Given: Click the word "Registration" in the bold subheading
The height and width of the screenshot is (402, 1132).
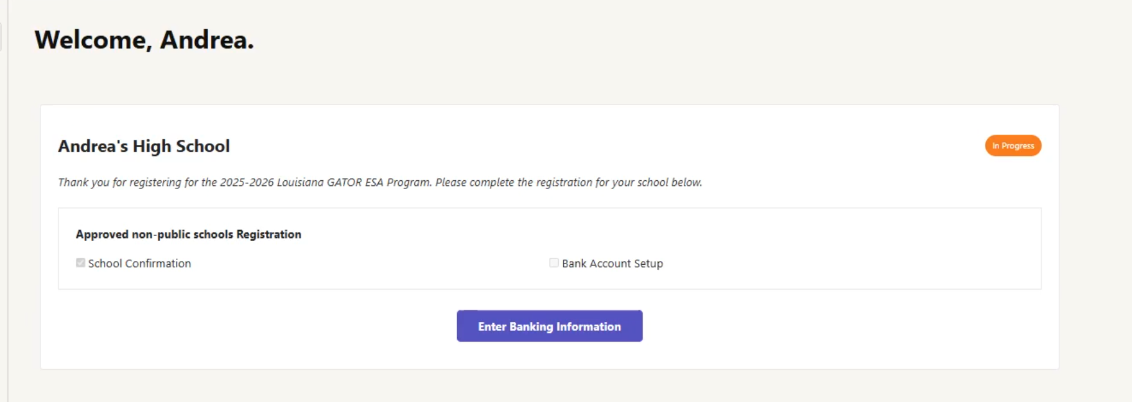Looking at the screenshot, I should (x=268, y=235).
